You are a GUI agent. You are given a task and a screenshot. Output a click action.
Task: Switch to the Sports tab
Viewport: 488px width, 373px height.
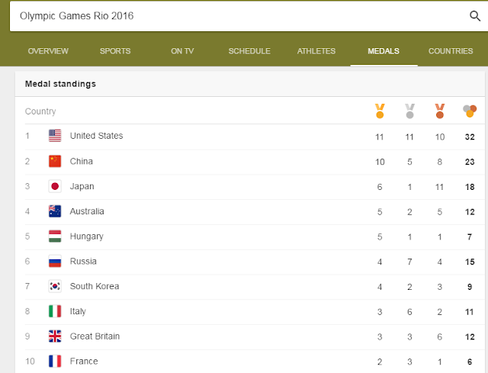115,51
